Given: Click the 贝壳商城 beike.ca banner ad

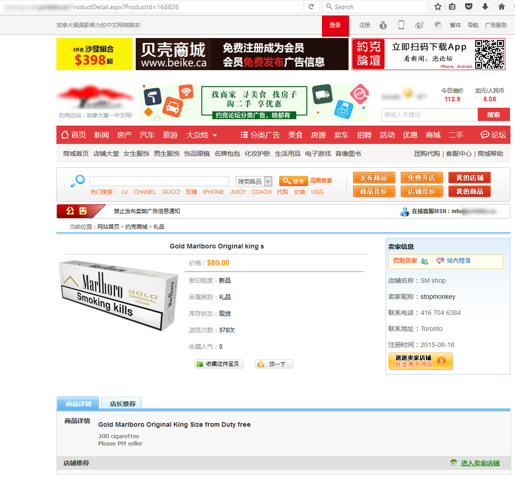Looking at the screenshot, I should click(x=242, y=54).
